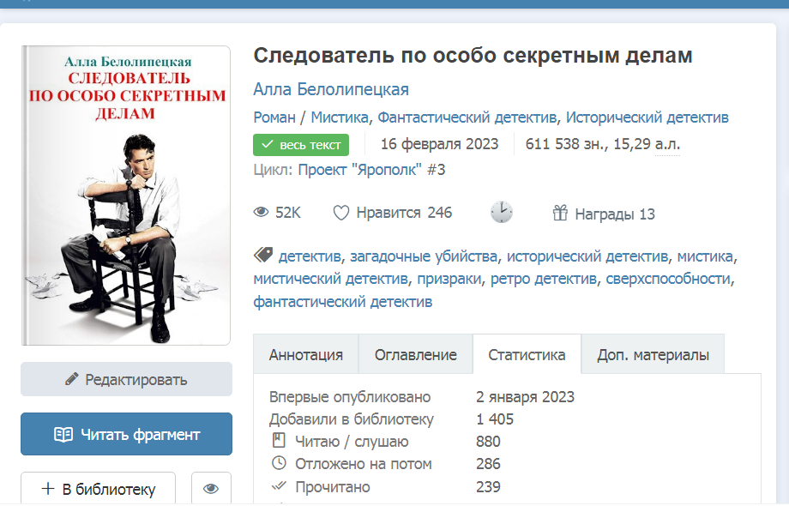Click the а.л. abbreviation hint
This screenshot has width=789, height=506.
(x=667, y=144)
